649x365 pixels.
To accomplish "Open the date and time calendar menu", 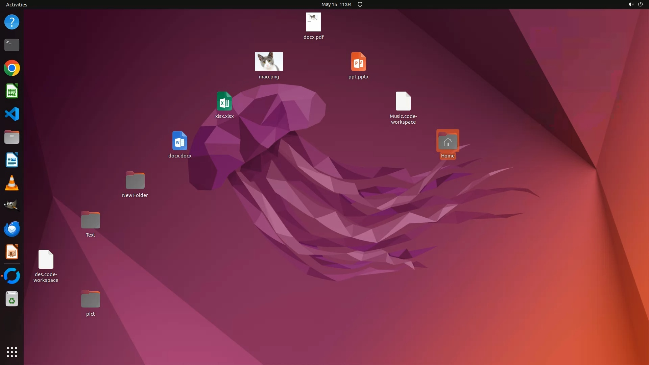I will click(x=336, y=4).
